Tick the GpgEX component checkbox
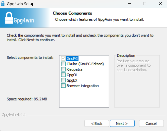Viewport: 167px width, 131px height. pyautogui.click(x=63, y=80)
